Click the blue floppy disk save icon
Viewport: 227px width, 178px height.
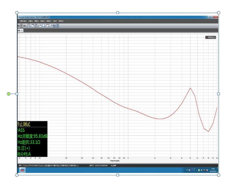coord(43,26)
